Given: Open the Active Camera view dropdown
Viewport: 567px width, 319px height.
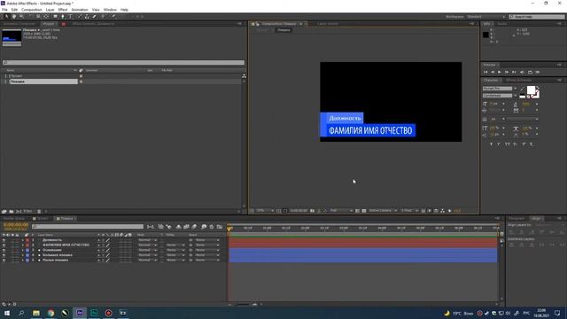Looking at the screenshot, I should coord(383,211).
